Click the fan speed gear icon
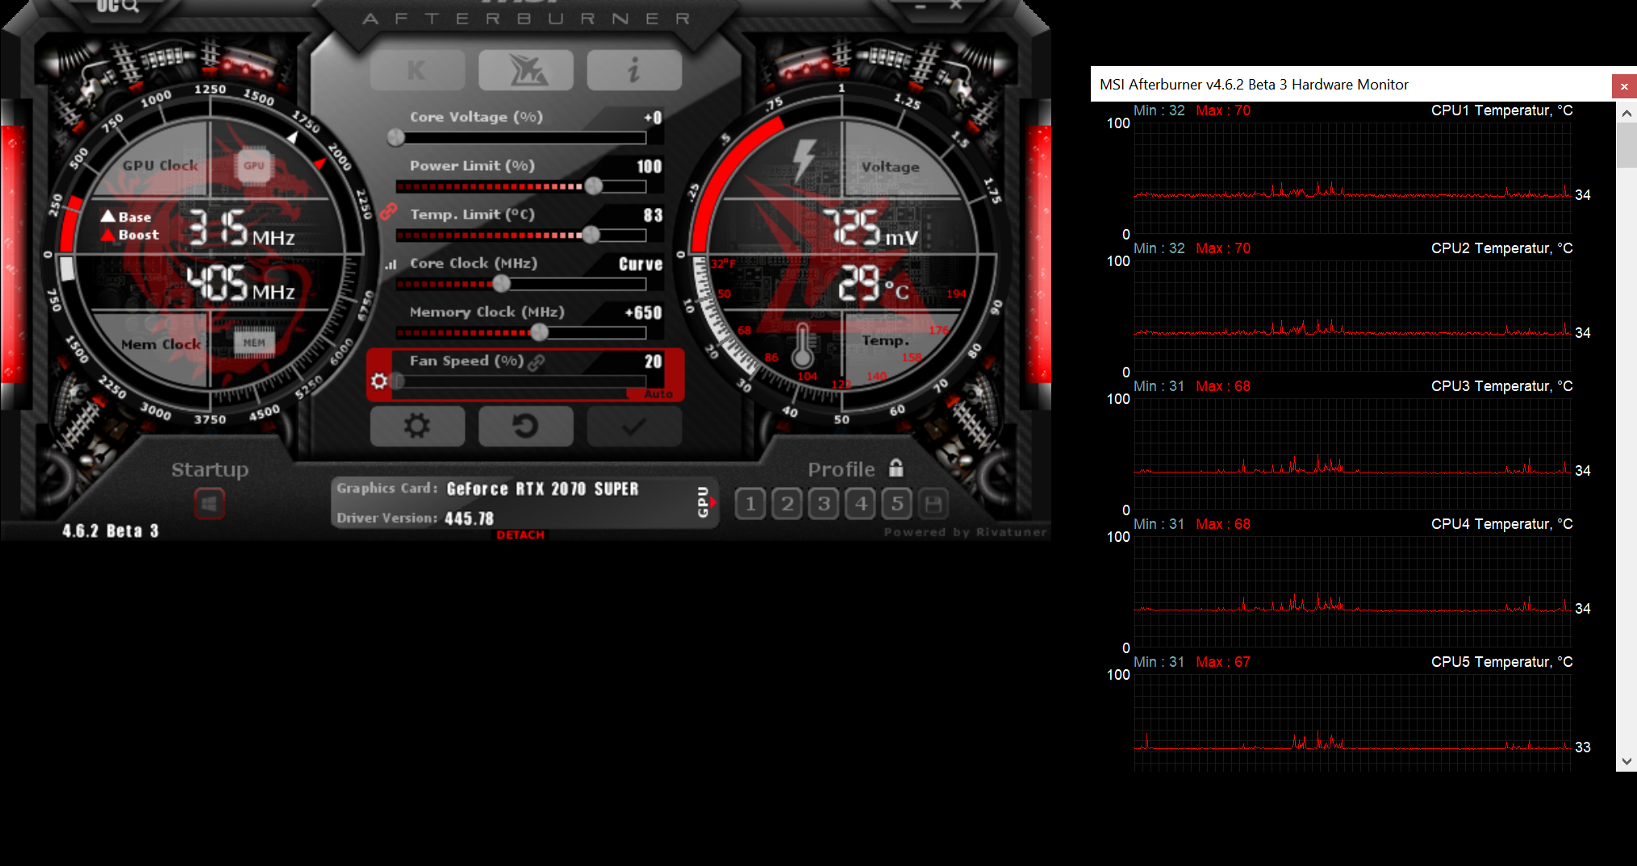1637x866 pixels. 379,381
